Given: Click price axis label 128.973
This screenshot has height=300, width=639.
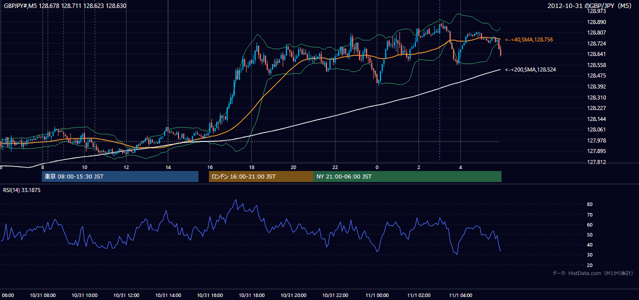Looking at the screenshot, I should (x=596, y=11).
